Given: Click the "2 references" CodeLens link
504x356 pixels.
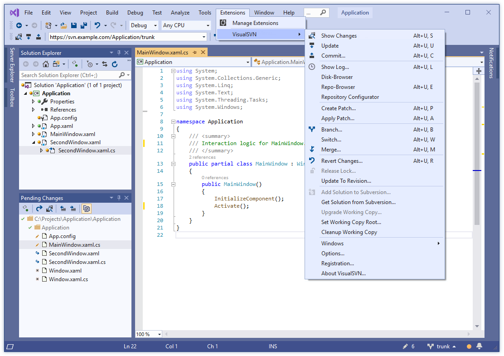Looking at the screenshot, I should 202,157.
